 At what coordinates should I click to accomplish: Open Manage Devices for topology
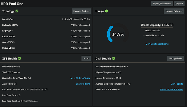81,11
